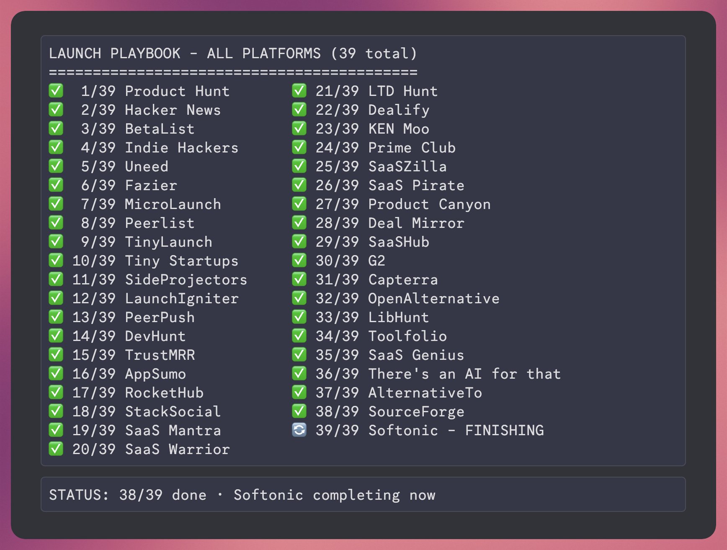727x550 pixels.
Task: Select the green check beside TrustMRR
Action: [56, 354]
